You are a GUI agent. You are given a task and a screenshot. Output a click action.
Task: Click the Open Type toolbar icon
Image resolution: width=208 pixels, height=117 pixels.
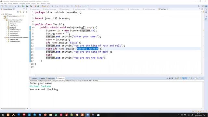click(43, 6)
